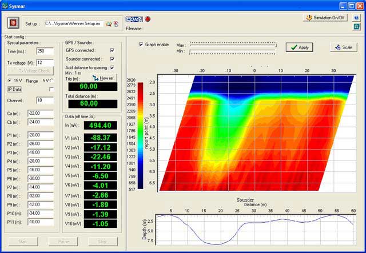
Task: Click the V1 (mV) value -88.37
Action: click(101, 138)
